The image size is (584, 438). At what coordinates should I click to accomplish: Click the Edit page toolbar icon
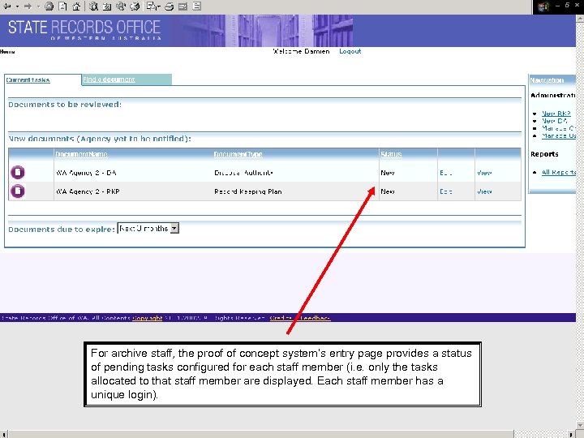182,6
